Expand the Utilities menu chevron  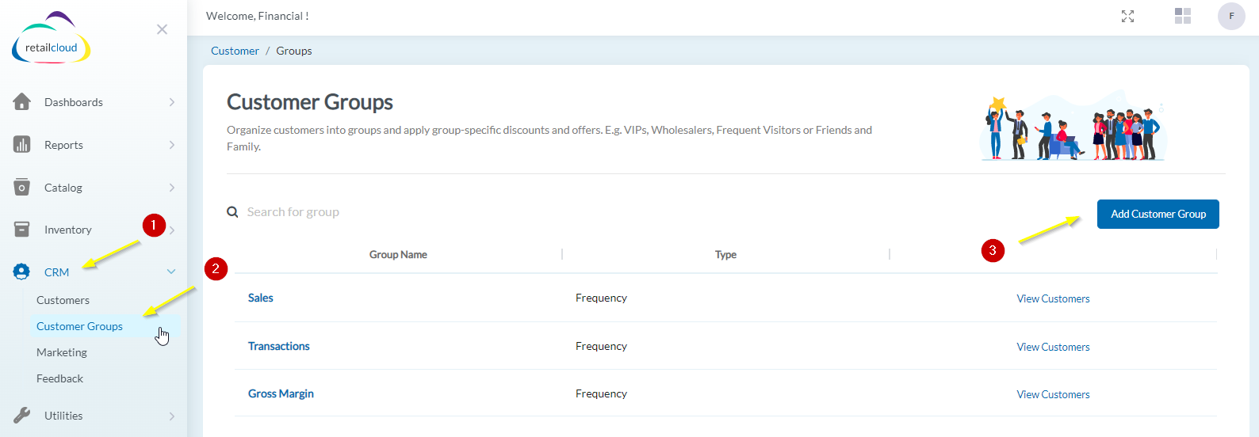tap(172, 416)
